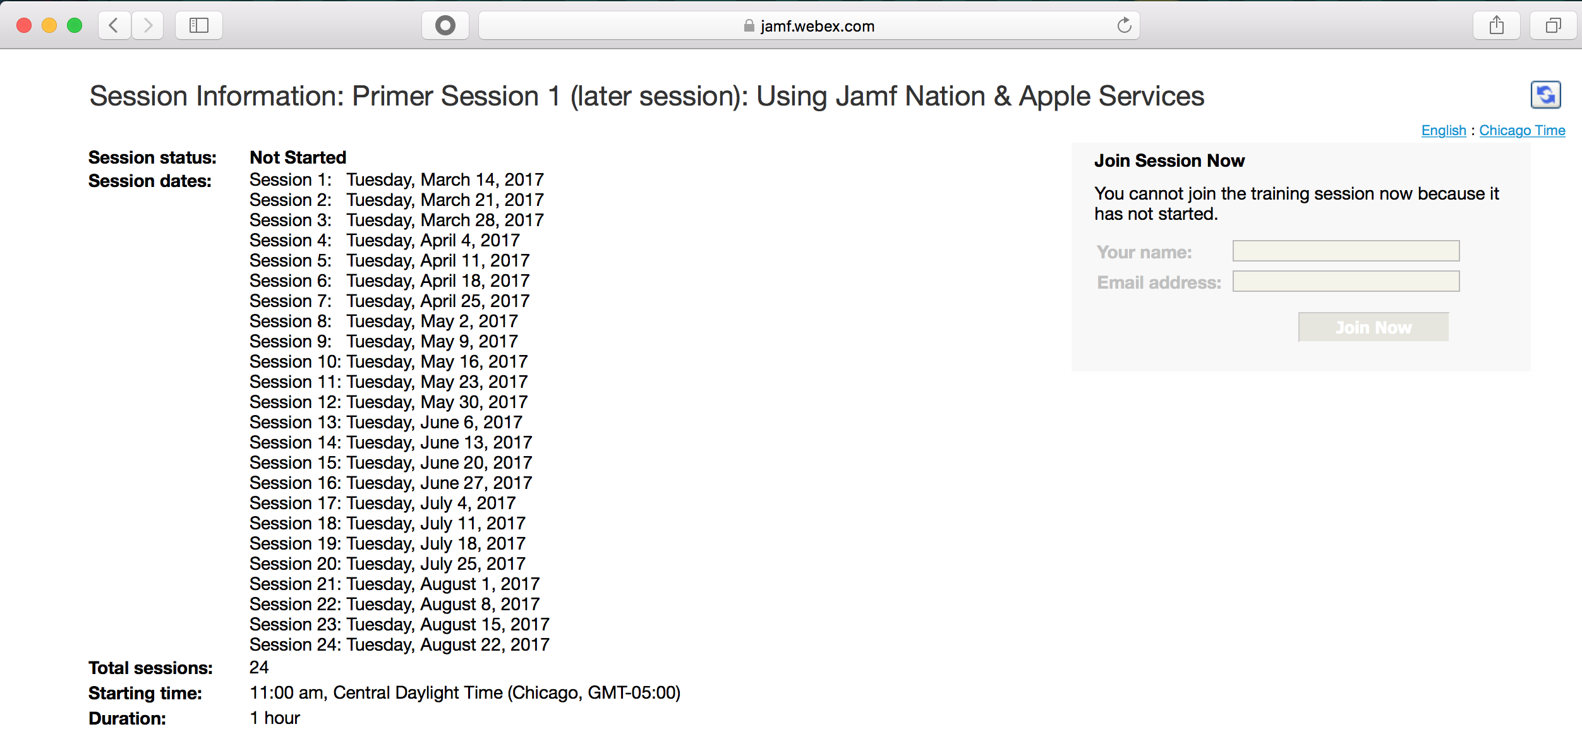The image size is (1582, 729).
Task: Select 'Tuesday, August 15, 2017' date
Action: (449, 625)
